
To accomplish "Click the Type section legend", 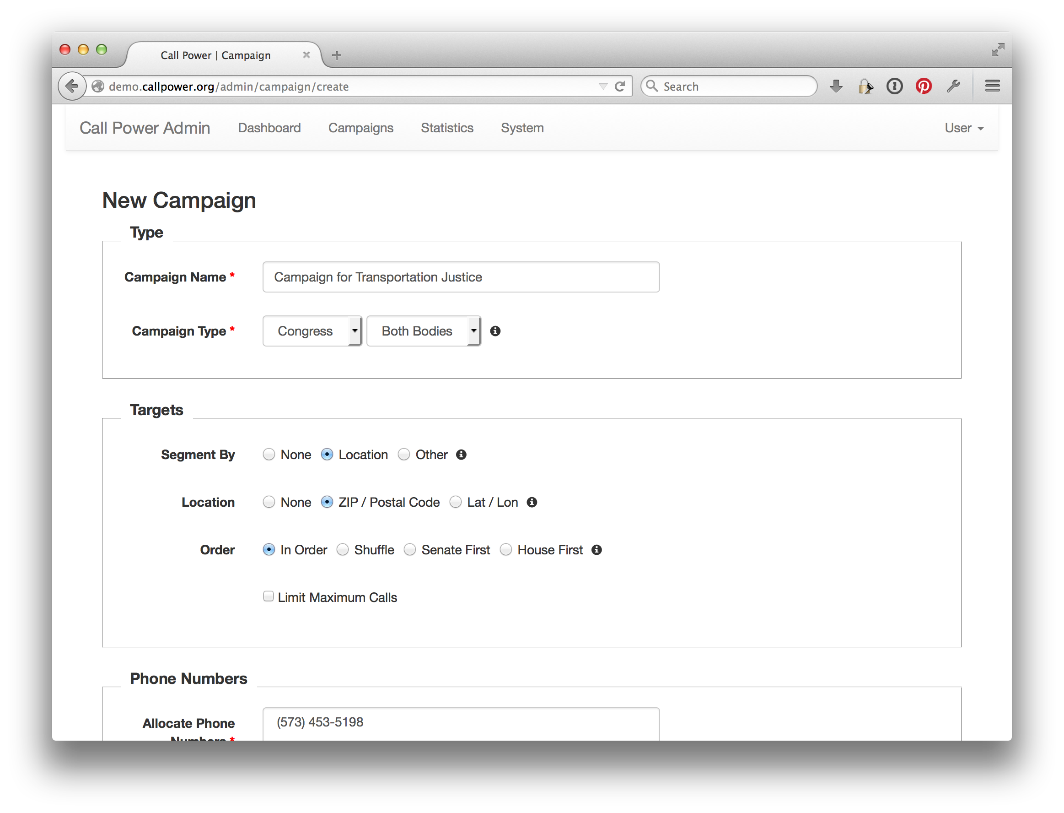I will pos(146,232).
